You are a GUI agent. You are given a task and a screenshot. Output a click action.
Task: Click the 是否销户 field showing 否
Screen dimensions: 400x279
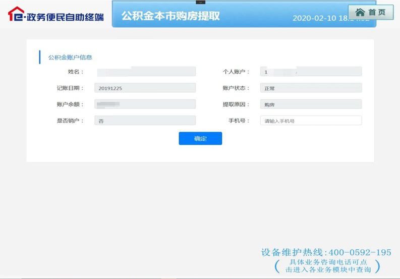145,121
